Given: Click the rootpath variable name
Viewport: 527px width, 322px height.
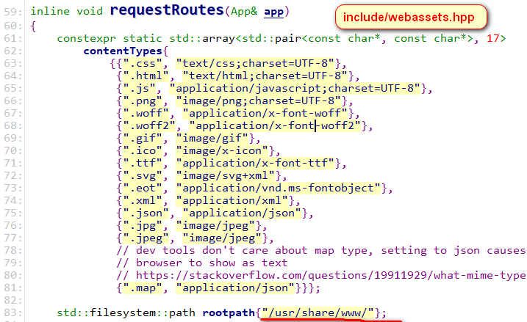Looking at the screenshot, I should coord(229,312).
